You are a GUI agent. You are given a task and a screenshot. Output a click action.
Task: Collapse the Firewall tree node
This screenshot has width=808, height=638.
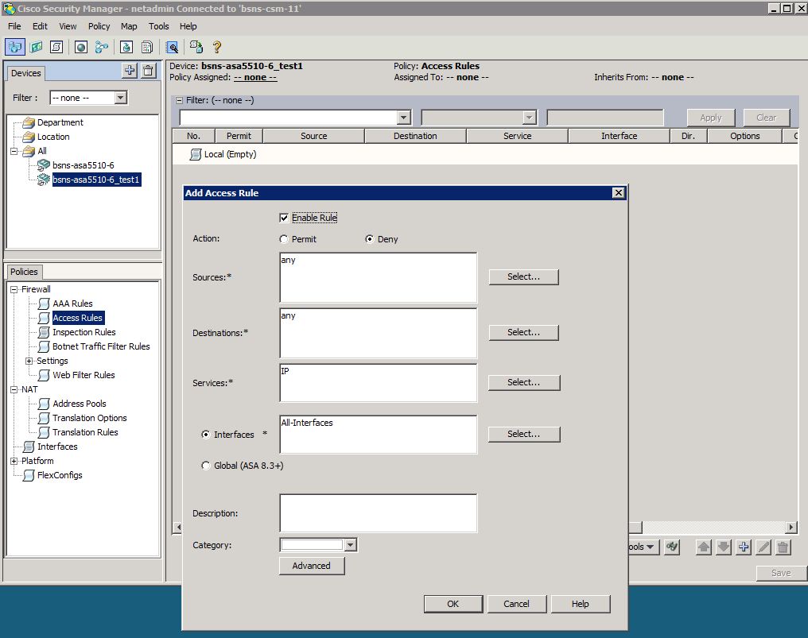point(14,289)
